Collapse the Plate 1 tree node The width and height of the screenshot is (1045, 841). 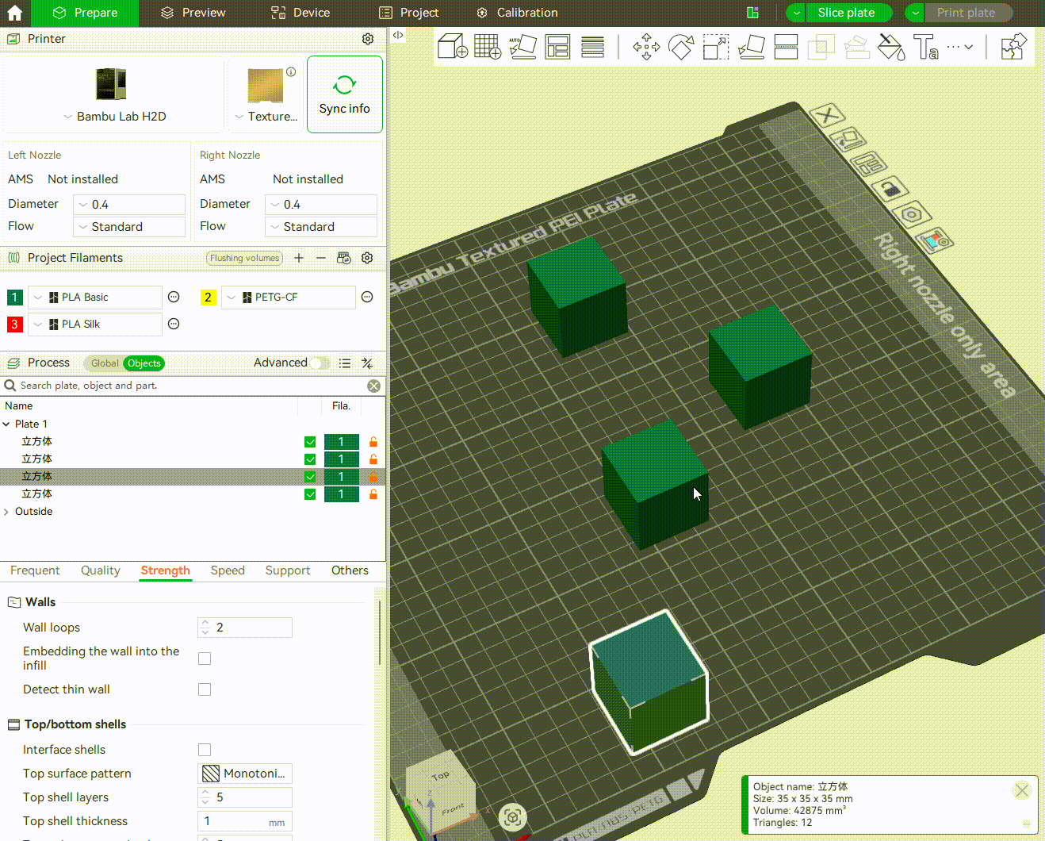click(6, 424)
